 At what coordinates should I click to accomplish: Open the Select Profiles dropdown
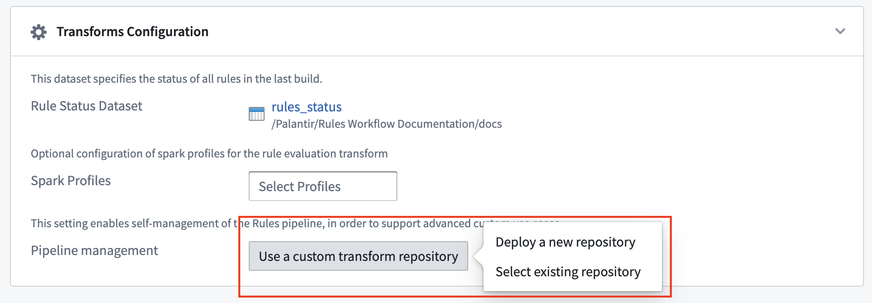click(x=323, y=186)
